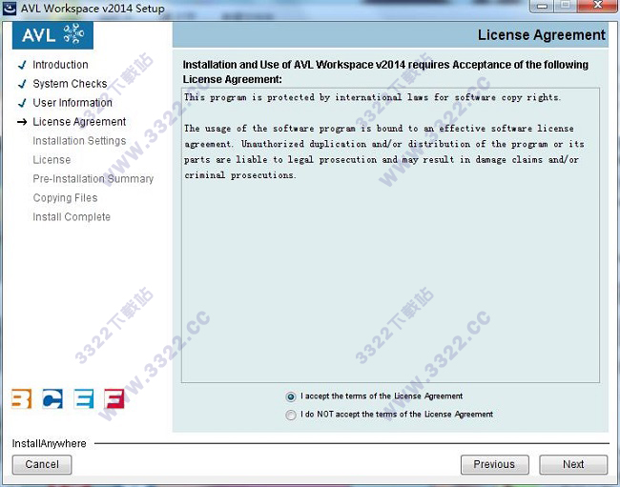Viewport: 620px width, 487px height.
Task: Click the 'Installation and Use of AVL Workspace' heading
Action: 385,71
